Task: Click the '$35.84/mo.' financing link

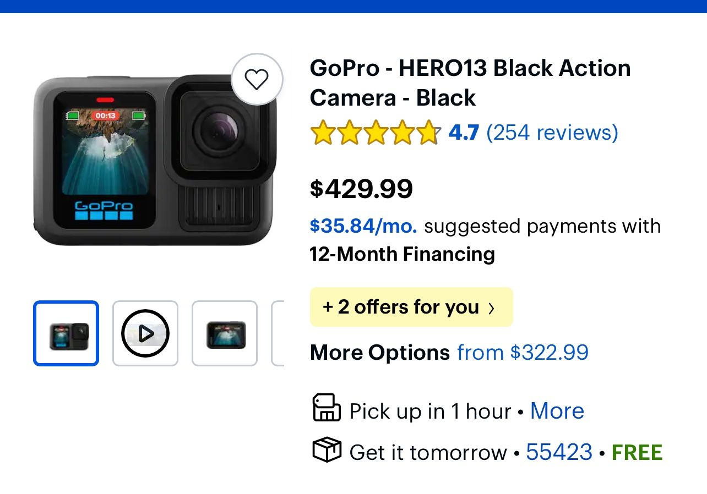Action: (363, 226)
